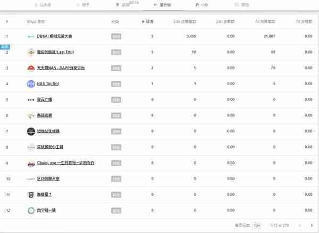The width and height of the screenshot is (319, 233).
Task: Open the row 5 DApp name link
Action: (44, 99)
